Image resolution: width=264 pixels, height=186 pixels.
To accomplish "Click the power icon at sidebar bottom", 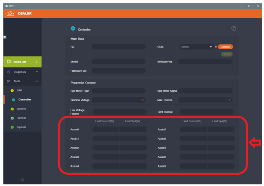I will point(23,180).
